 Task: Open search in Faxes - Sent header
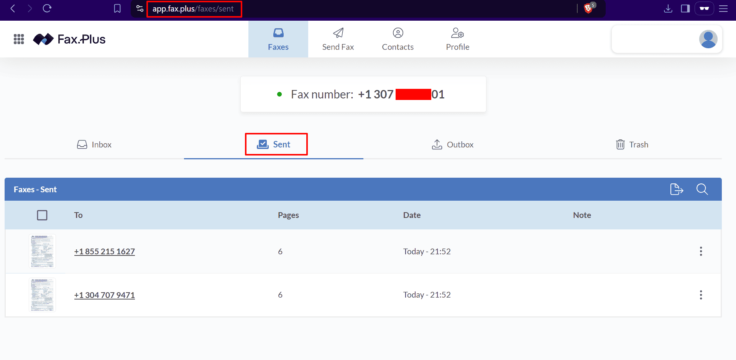coord(702,189)
